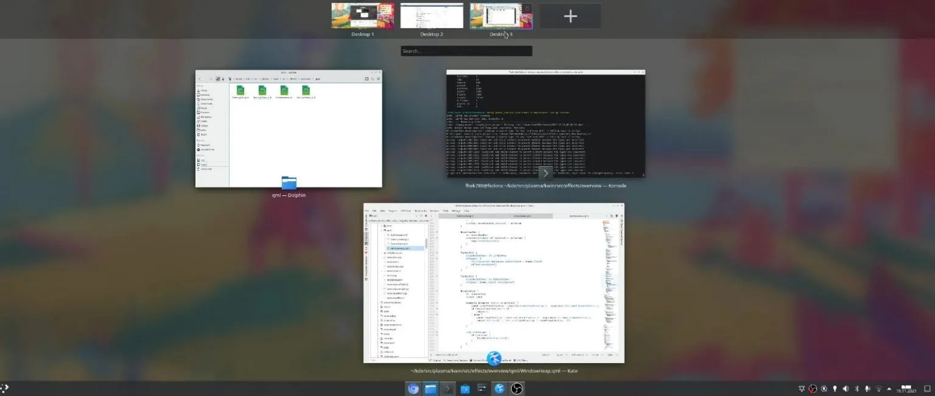Image resolution: width=935 pixels, height=396 pixels.
Task: Open the Konsole window thumbnail
Action: (x=545, y=124)
